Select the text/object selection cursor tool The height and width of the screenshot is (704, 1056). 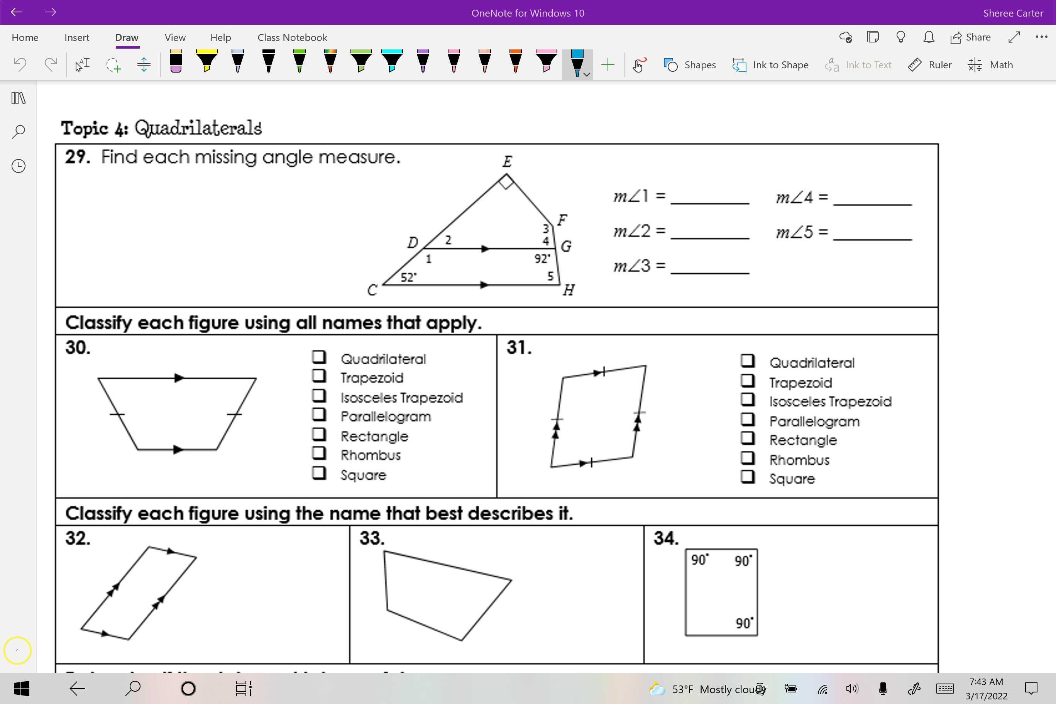[x=82, y=65]
